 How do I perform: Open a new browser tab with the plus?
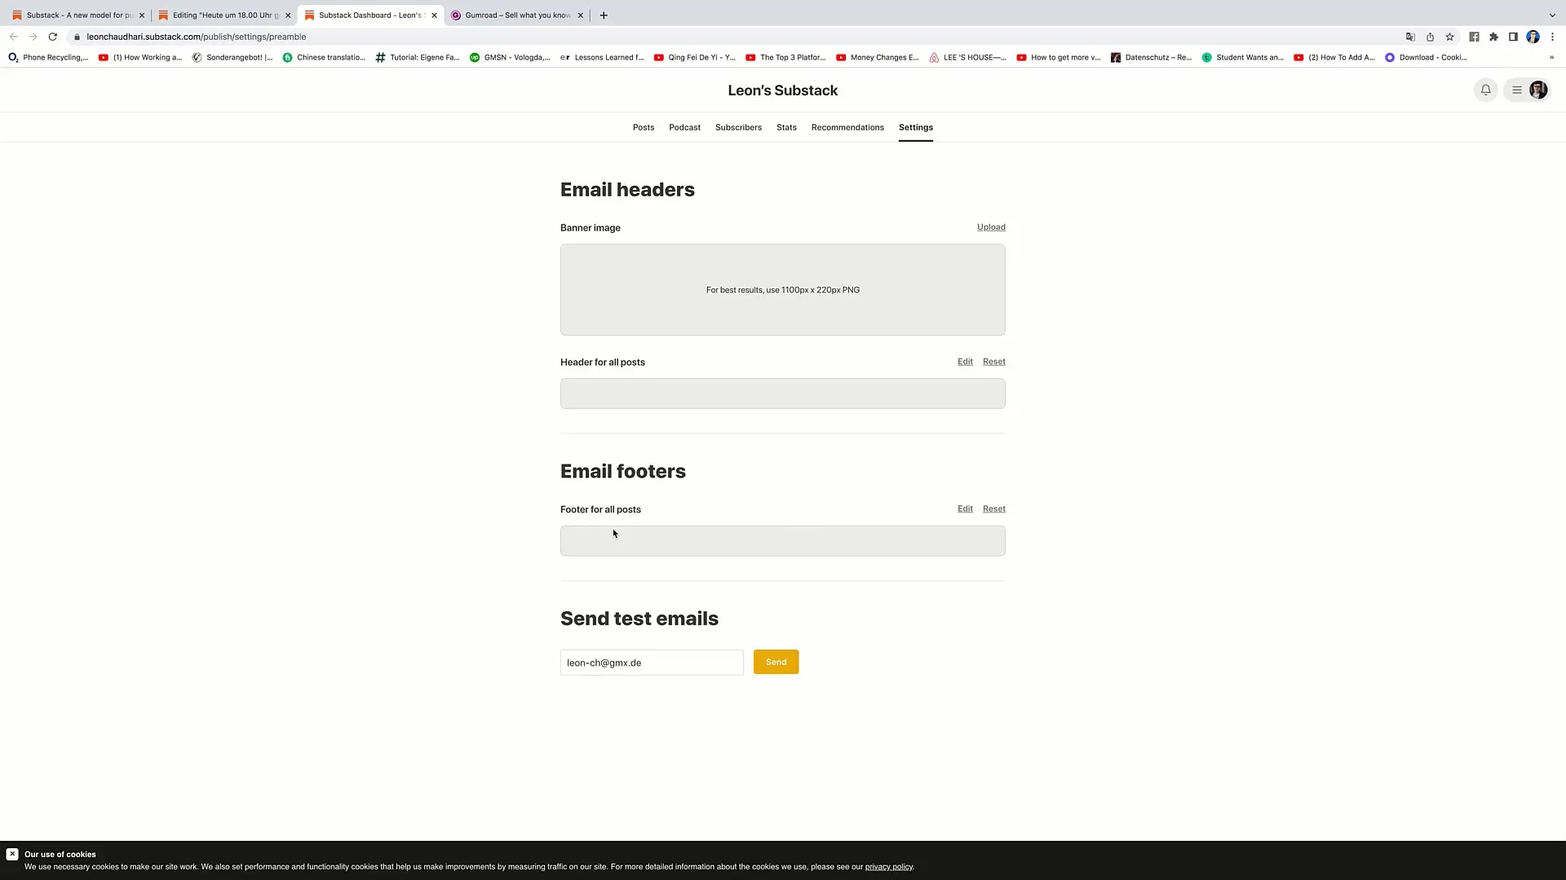click(x=604, y=15)
